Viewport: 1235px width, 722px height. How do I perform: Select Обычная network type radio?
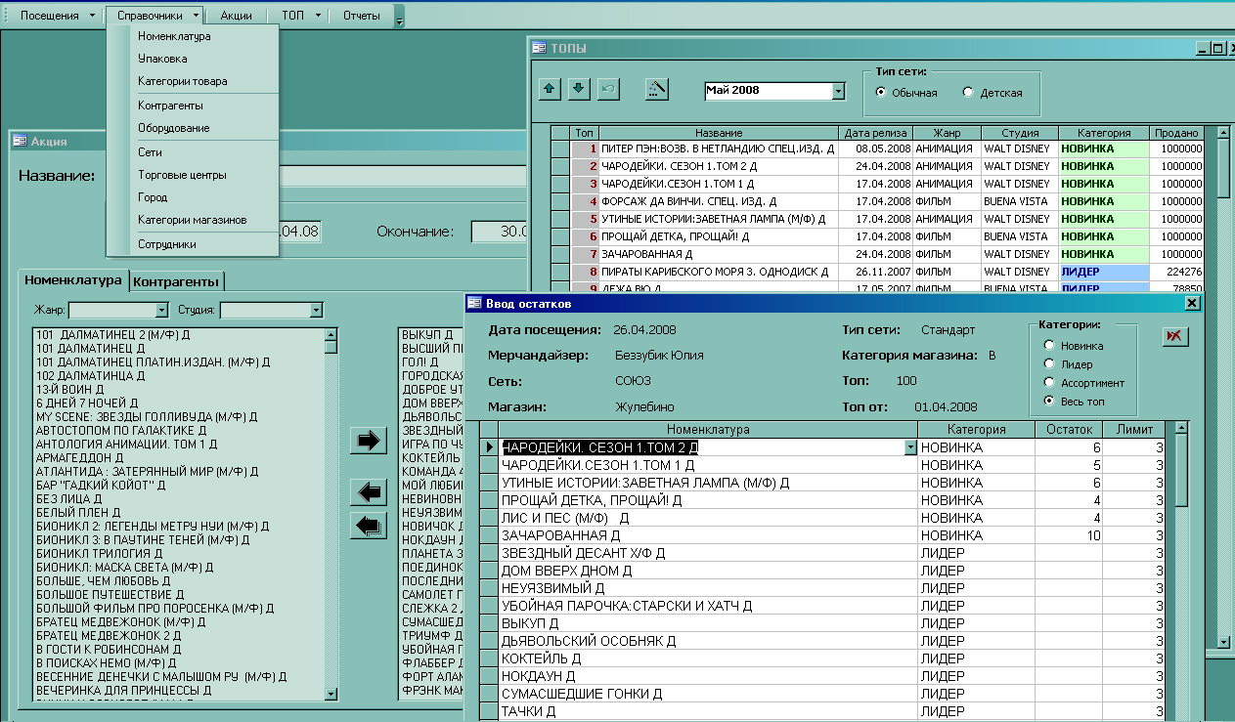tap(881, 93)
